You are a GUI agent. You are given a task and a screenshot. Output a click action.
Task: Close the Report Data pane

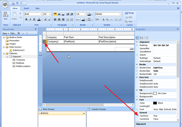(36, 29)
